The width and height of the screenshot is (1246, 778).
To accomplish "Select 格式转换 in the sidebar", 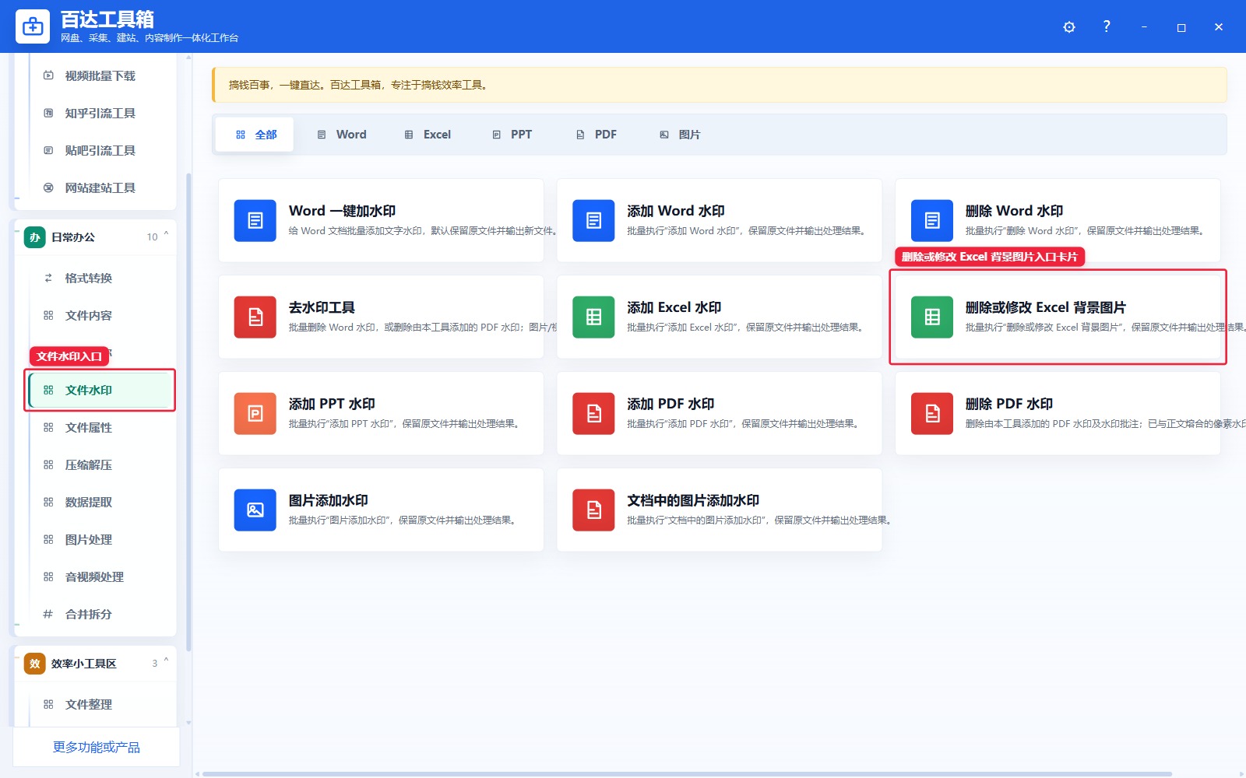I will click(100, 278).
